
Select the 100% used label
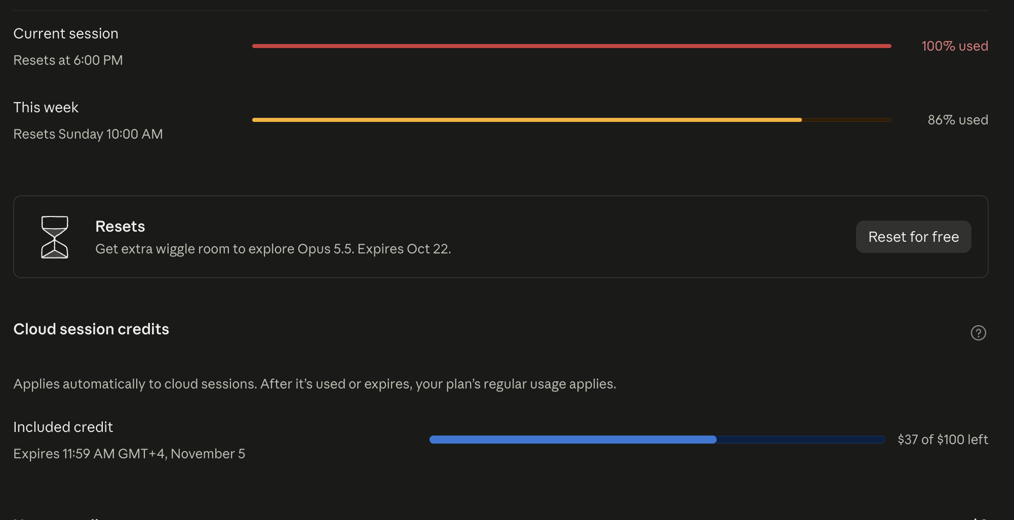click(x=955, y=46)
